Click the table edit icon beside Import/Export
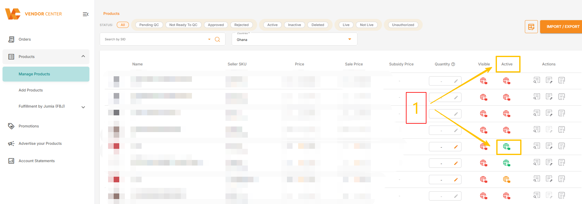 (x=531, y=27)
